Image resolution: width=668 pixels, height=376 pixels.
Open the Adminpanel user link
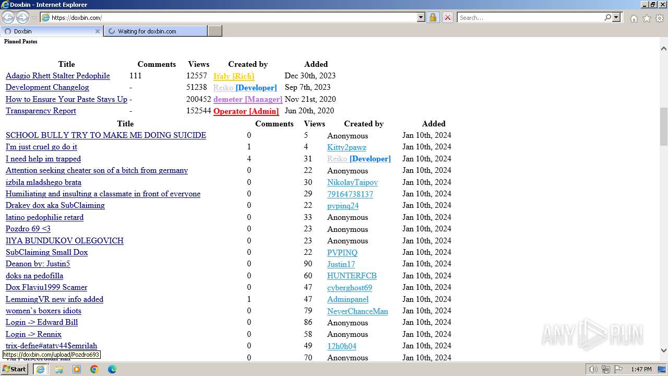(348, 299)
